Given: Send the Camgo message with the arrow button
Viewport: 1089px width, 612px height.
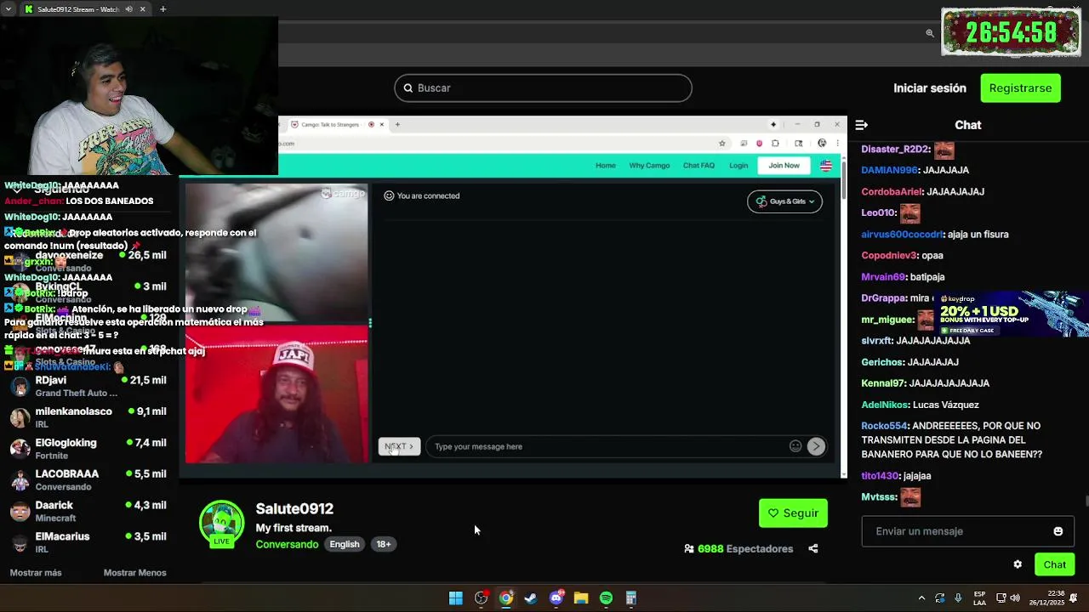Looking at the screenshot, I should pos(816,446).
